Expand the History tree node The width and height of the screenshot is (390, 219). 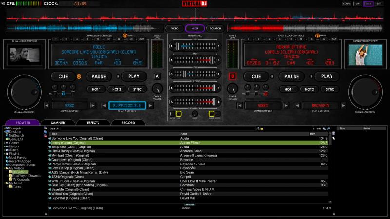(x=5, y=147)
